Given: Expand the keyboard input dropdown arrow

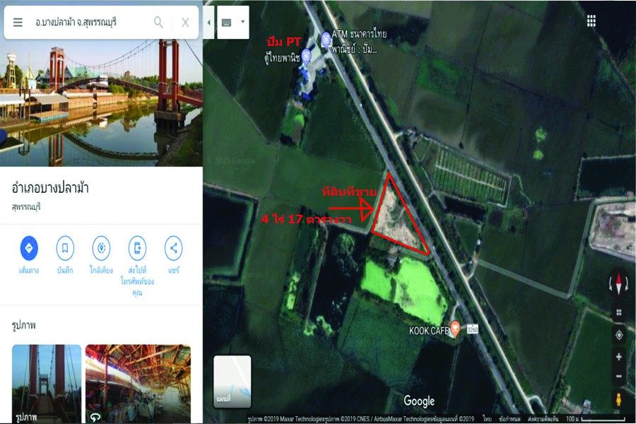Looking at the screenshot, I should [242, 22].
